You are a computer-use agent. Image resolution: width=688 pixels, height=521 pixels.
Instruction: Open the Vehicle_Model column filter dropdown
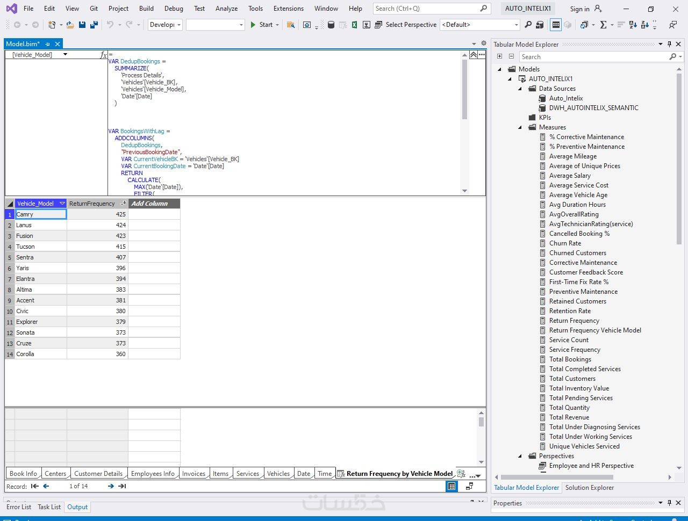(x=62, y=204)
